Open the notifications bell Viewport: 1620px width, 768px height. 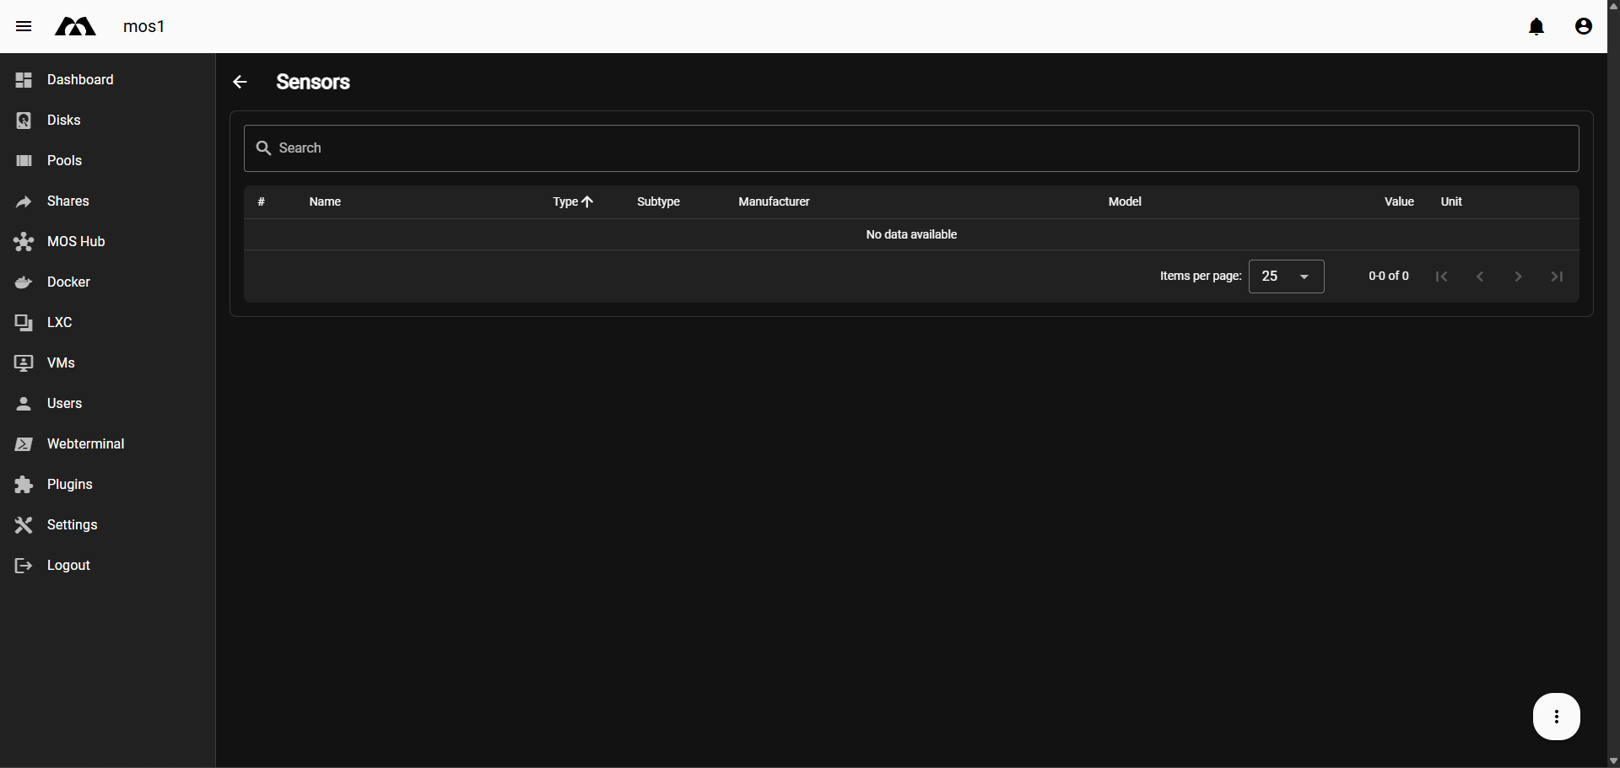1536,26
